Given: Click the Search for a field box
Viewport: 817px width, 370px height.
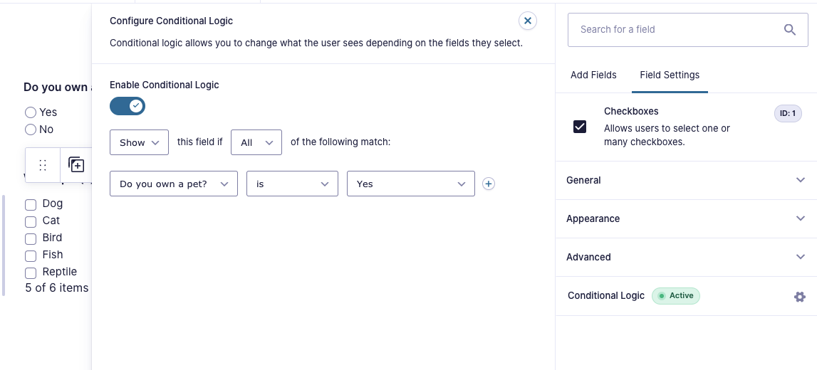Looking at the screenshot, I should (685, 30).
